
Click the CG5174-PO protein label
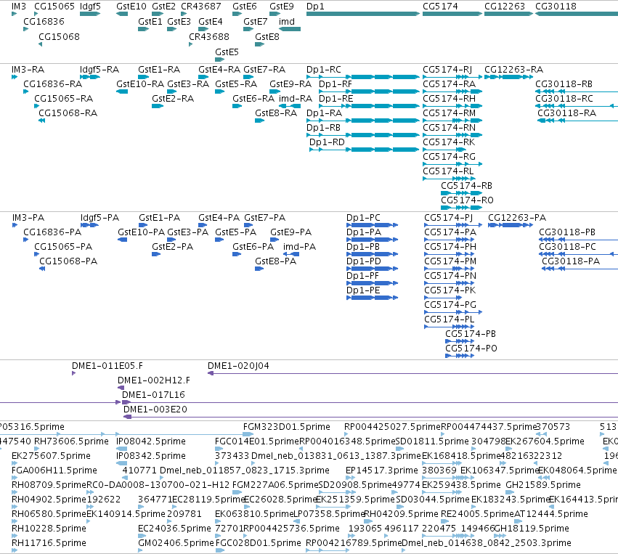coord(471,349)
